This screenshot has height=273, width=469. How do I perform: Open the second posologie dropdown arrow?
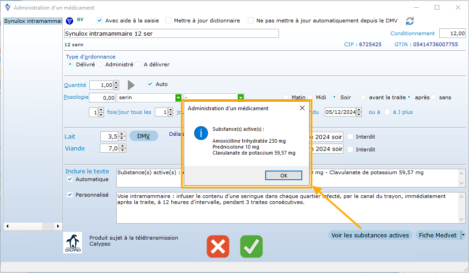click(240, 98)
